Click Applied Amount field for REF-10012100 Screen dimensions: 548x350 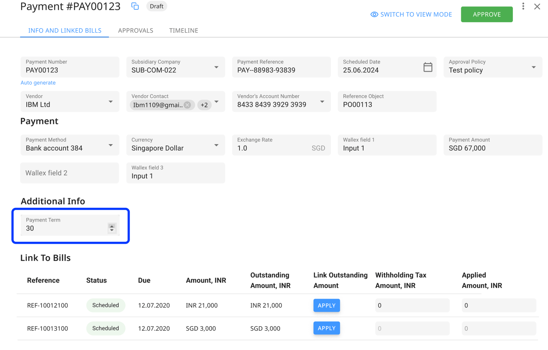coord(499,305)
